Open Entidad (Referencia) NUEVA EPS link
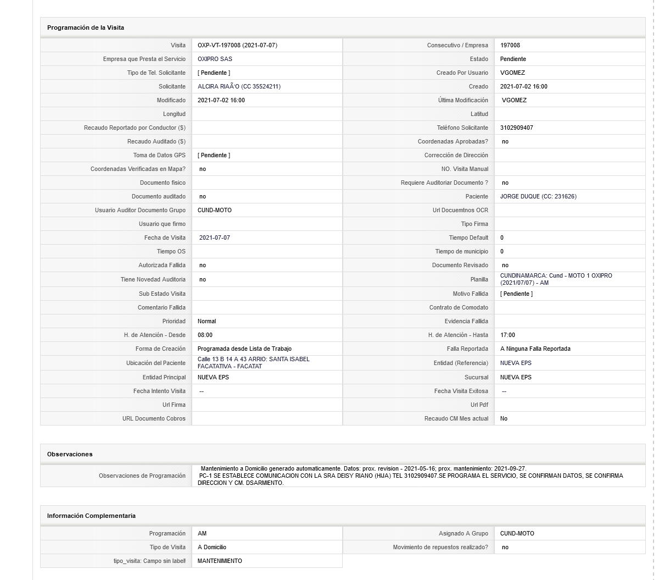 516,363
